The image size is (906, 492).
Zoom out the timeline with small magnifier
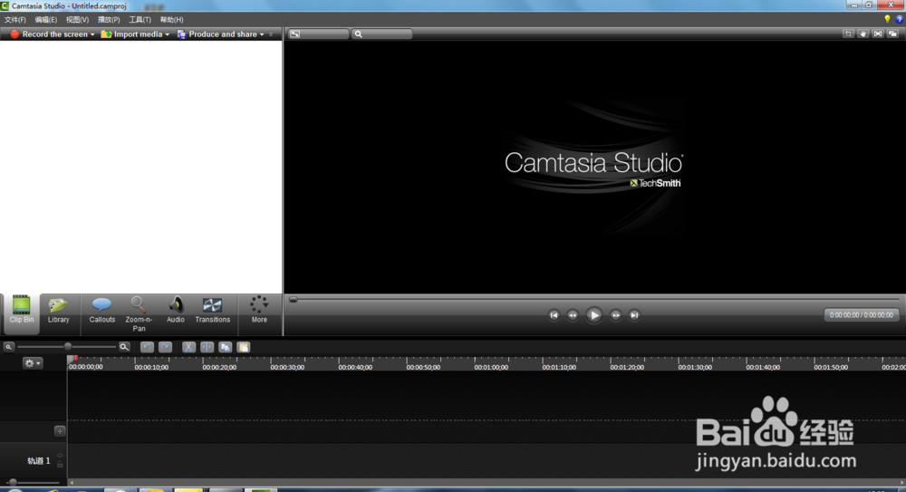[9, 347]
